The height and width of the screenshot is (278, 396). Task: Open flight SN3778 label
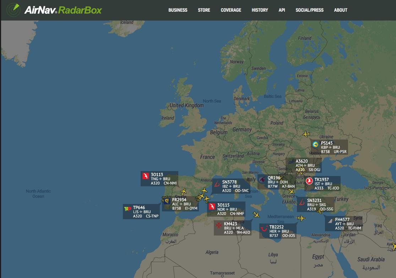[231, 186]
